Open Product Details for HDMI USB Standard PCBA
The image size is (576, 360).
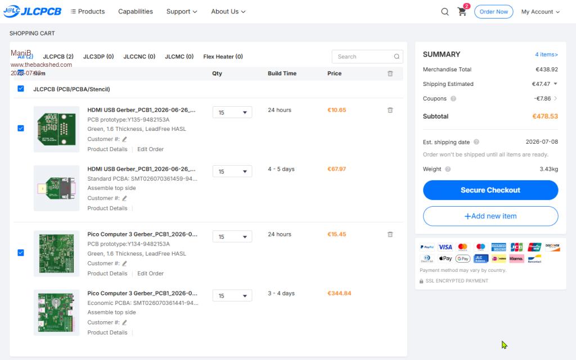pos(107,208)
